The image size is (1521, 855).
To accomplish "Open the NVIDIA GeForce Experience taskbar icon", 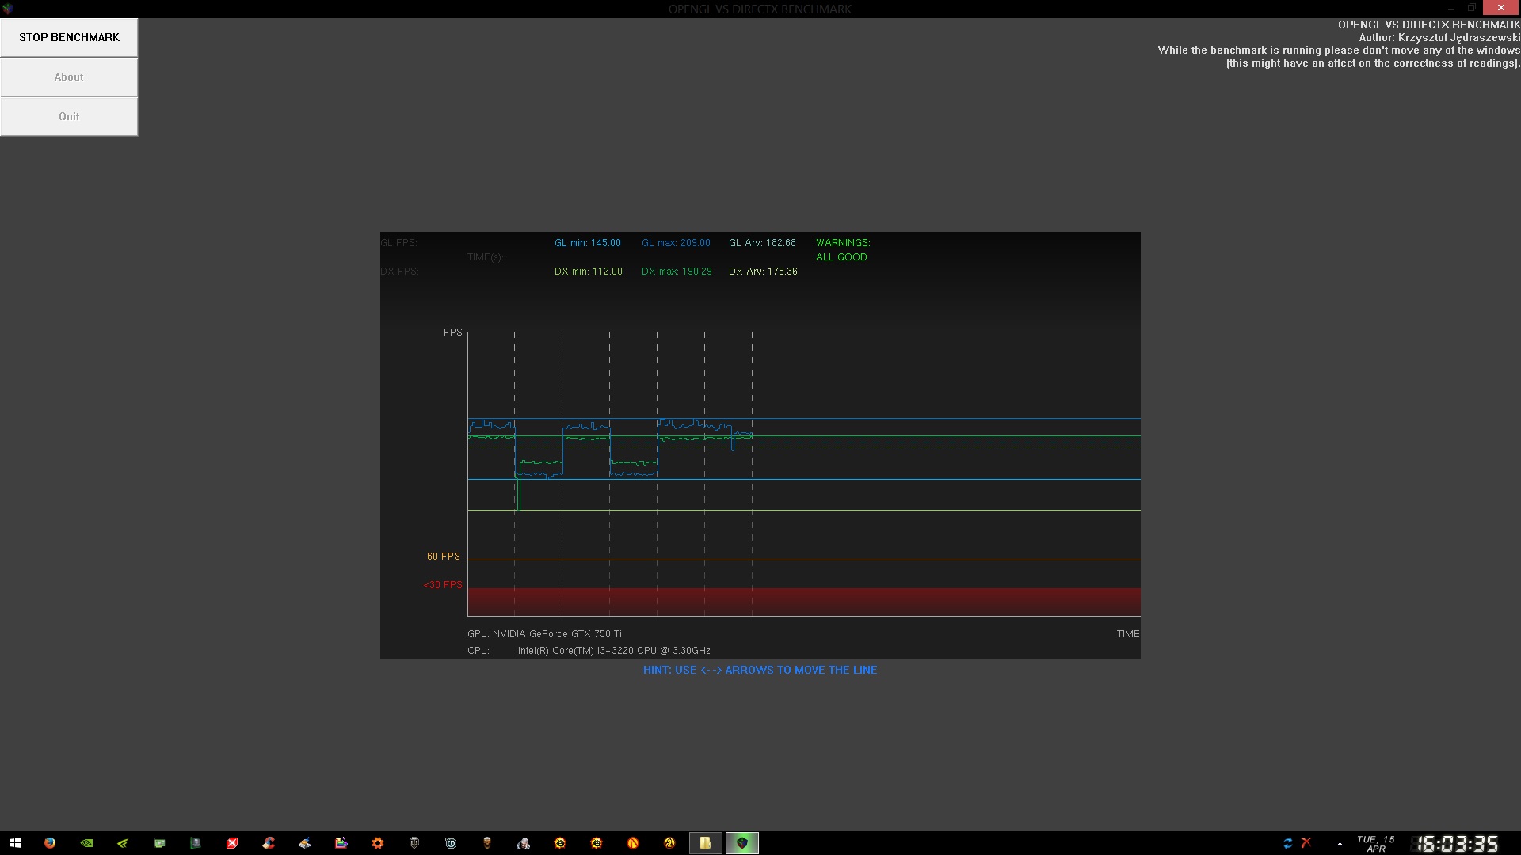I will [x=123, y=843].
